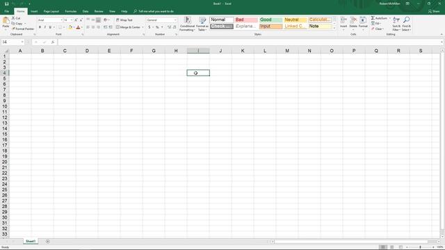Click the Tell me what you want to do box

click(154, 11)
